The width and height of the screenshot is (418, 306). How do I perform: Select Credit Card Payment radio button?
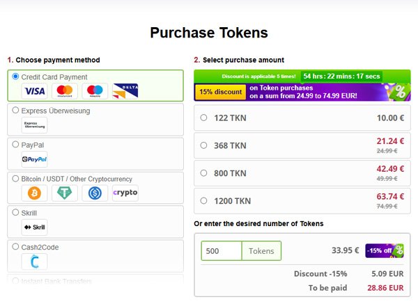(x=15, y=76)
